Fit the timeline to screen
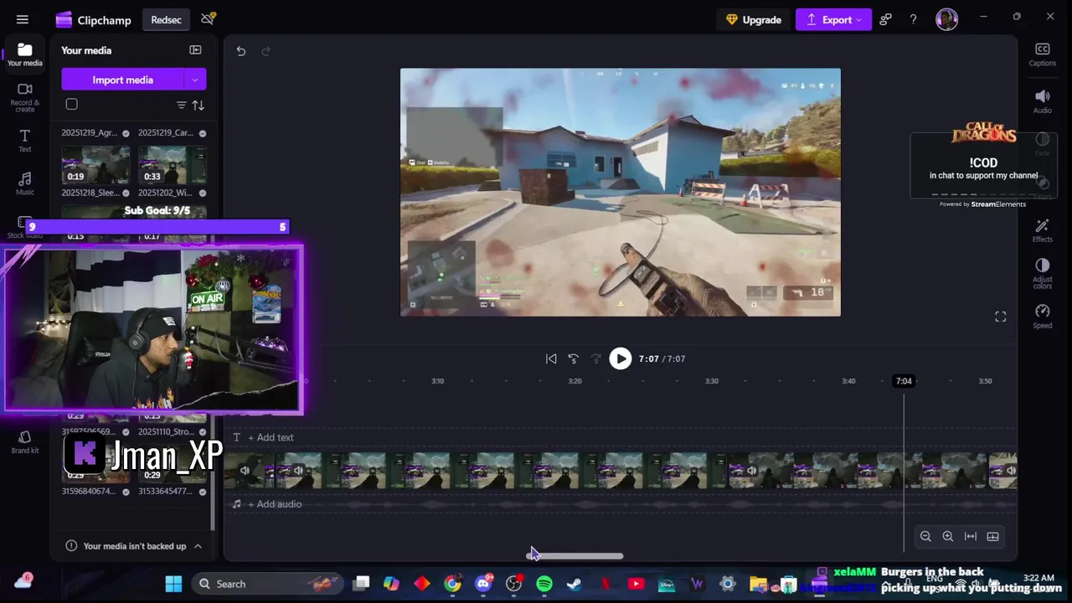Screen dimensions: 1072x603 (971, 537)
